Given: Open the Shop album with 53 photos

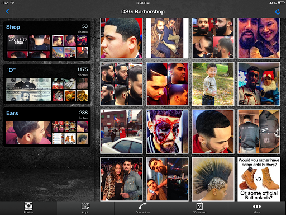Looking at the screenshot, I should click(47, 41).
